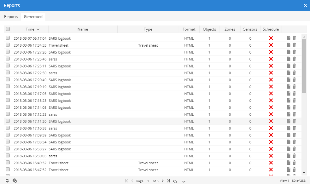The image size is (310, 184).
Task: Jump to the last page of reports
Action: pos(168,181)
